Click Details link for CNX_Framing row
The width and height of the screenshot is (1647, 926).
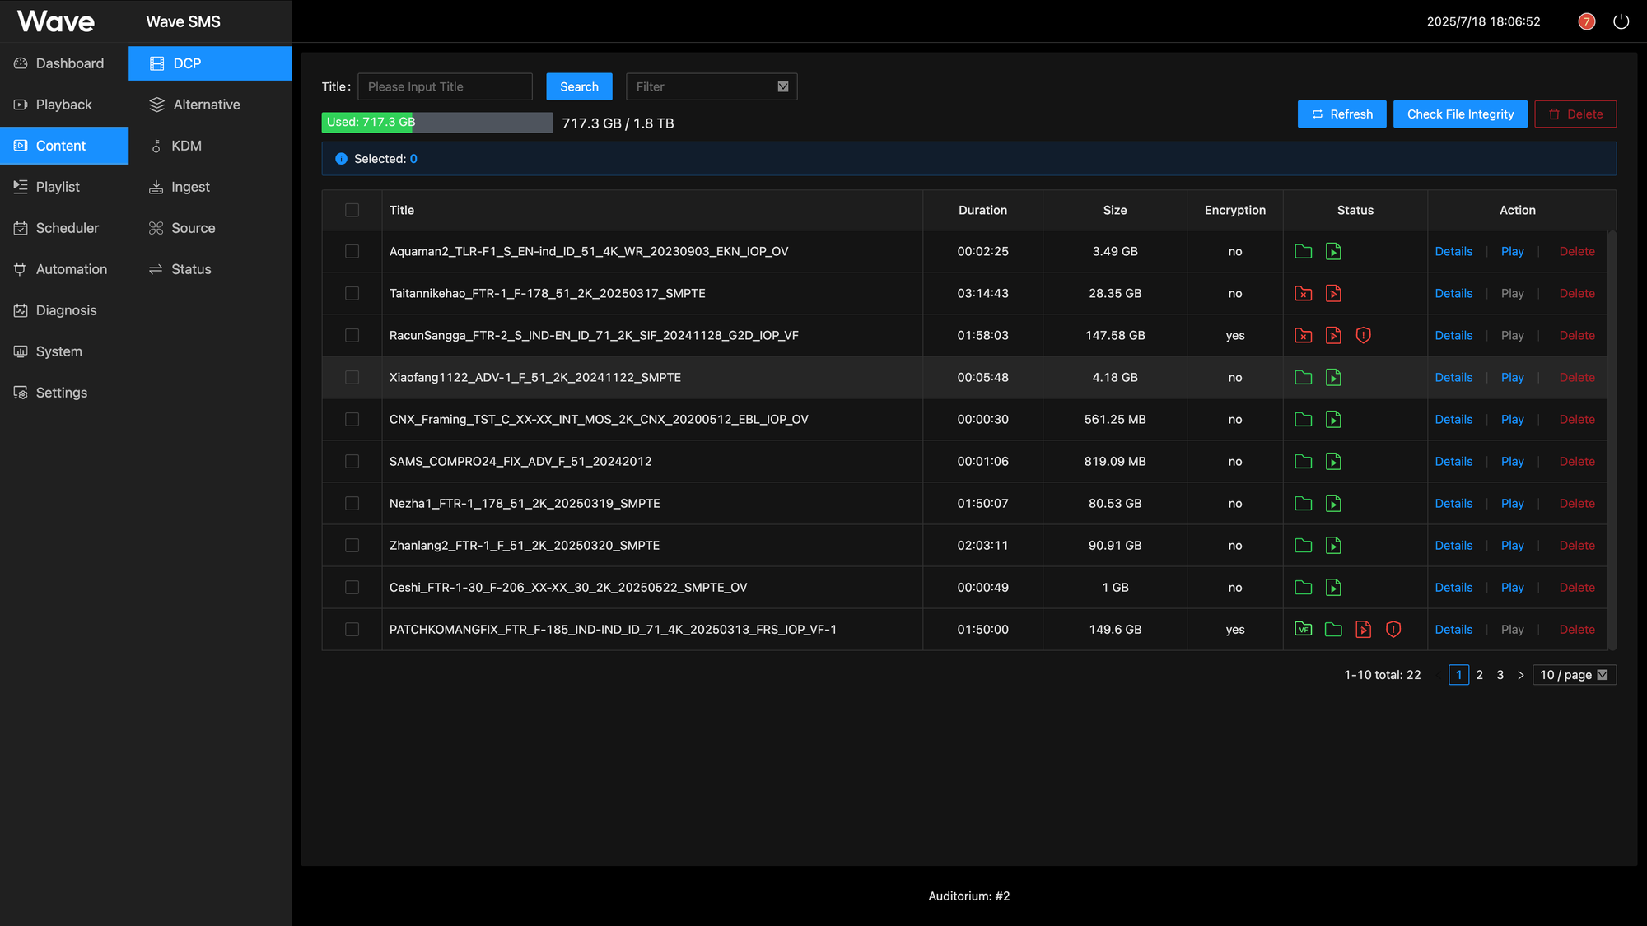coord(1453,419)
